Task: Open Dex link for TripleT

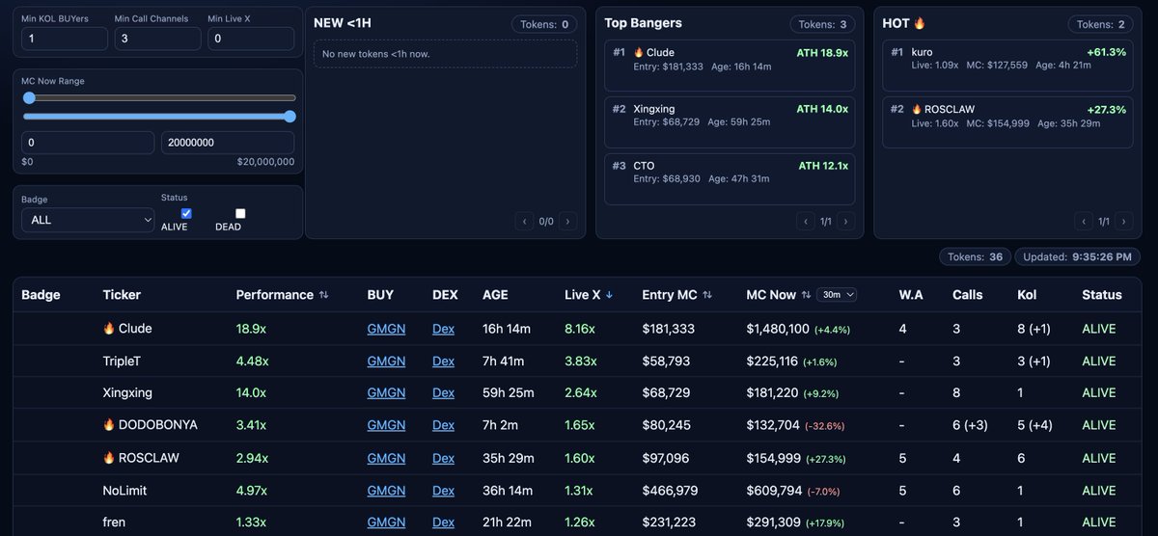Action: coord(443,361)
